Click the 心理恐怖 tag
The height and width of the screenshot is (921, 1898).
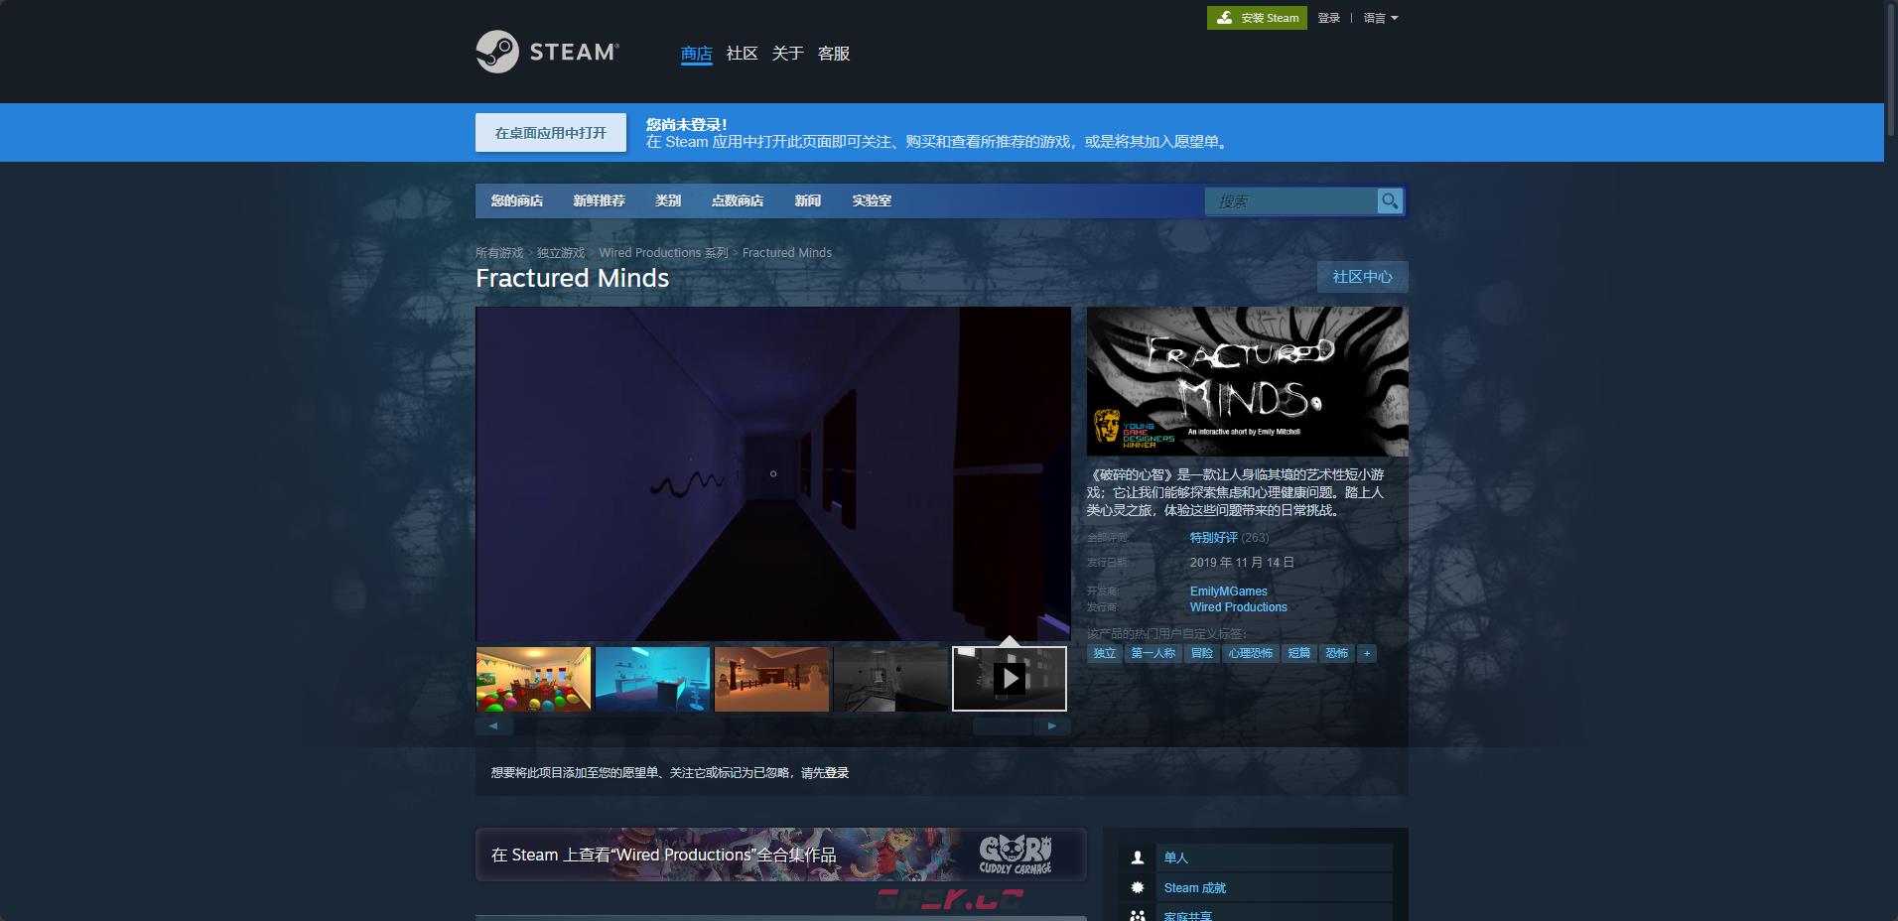[x=1250, y=653]
